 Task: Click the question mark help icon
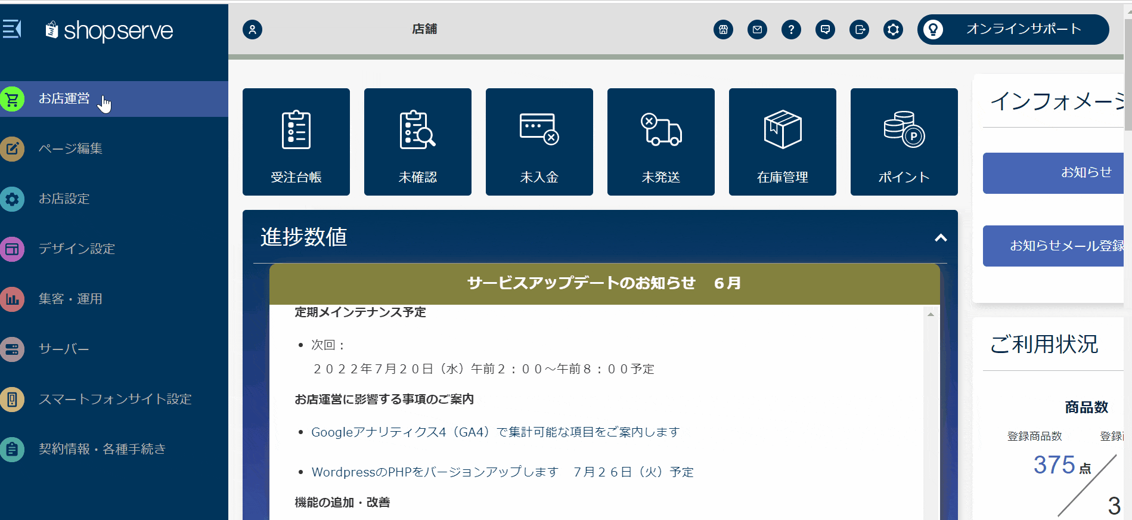tap(791, 29)
